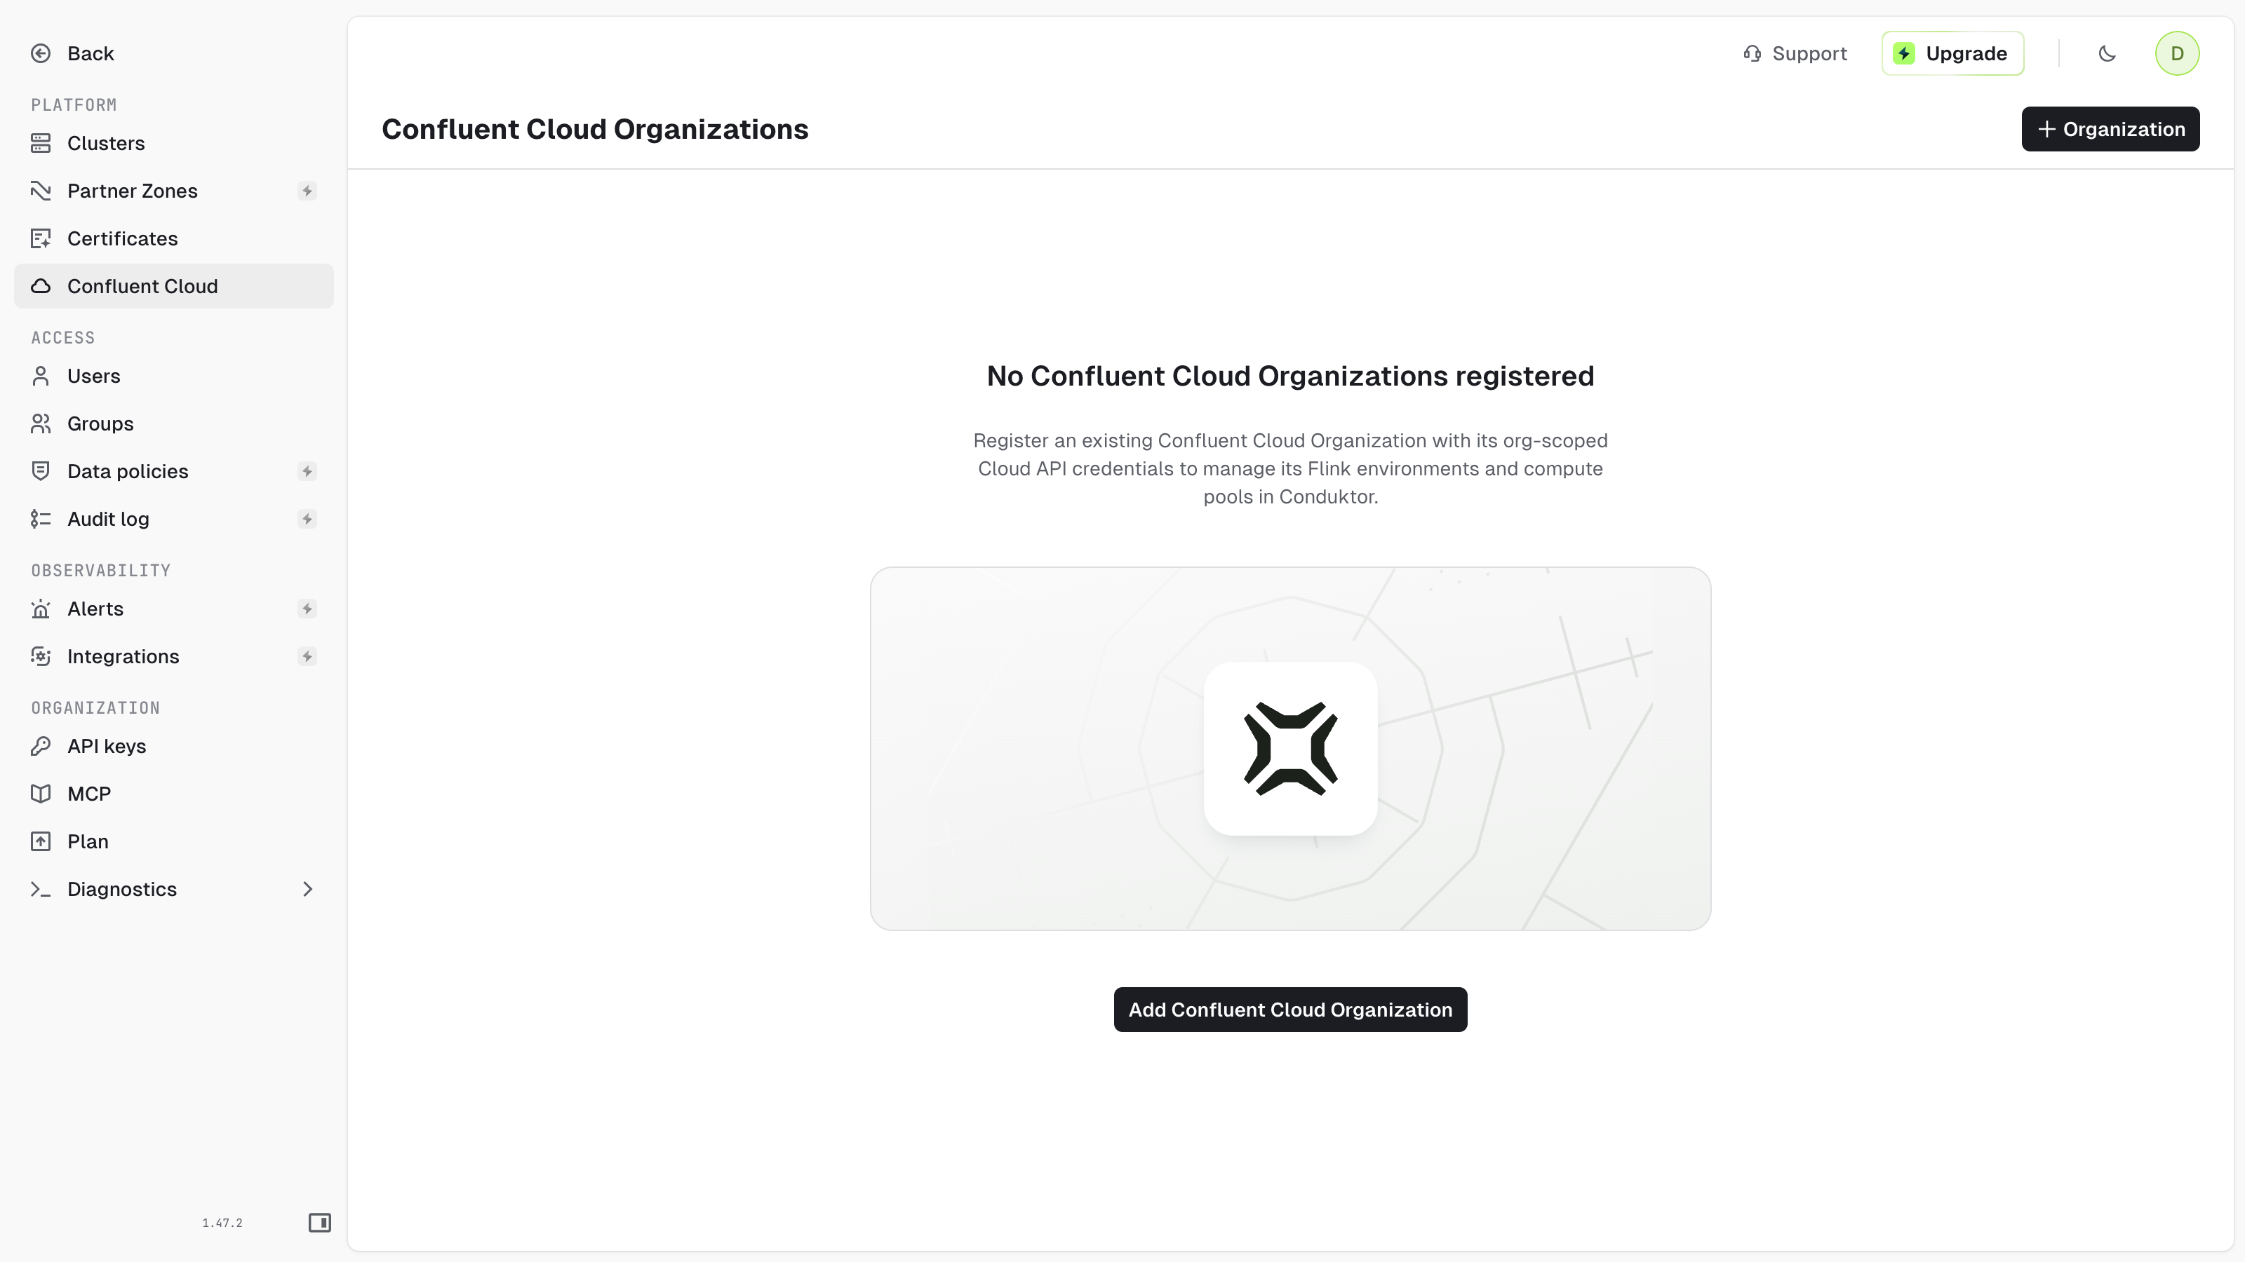Click the Users person icon
Image resolution: width=2245 pixels, height=1262 pixels.
click(x=41, y=376)
